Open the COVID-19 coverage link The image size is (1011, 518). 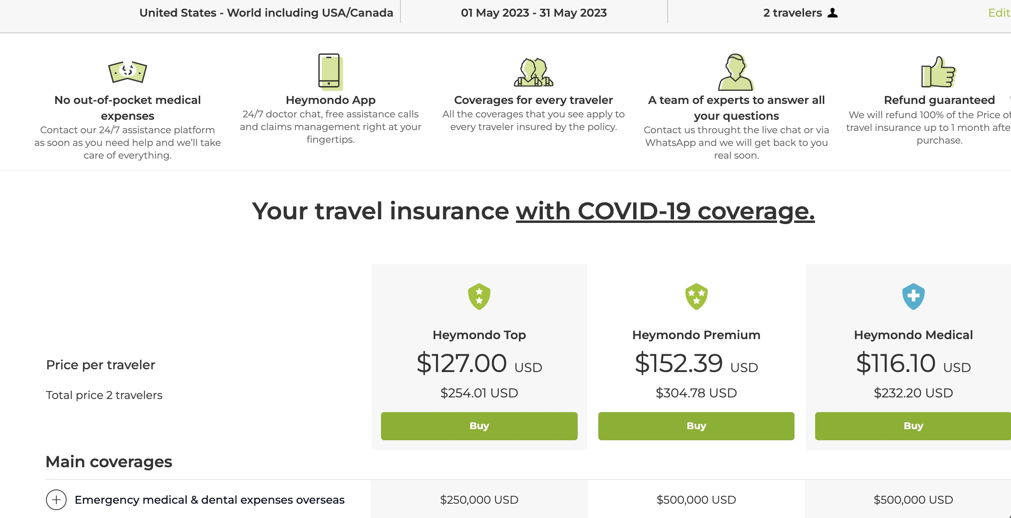pos(665,211)
